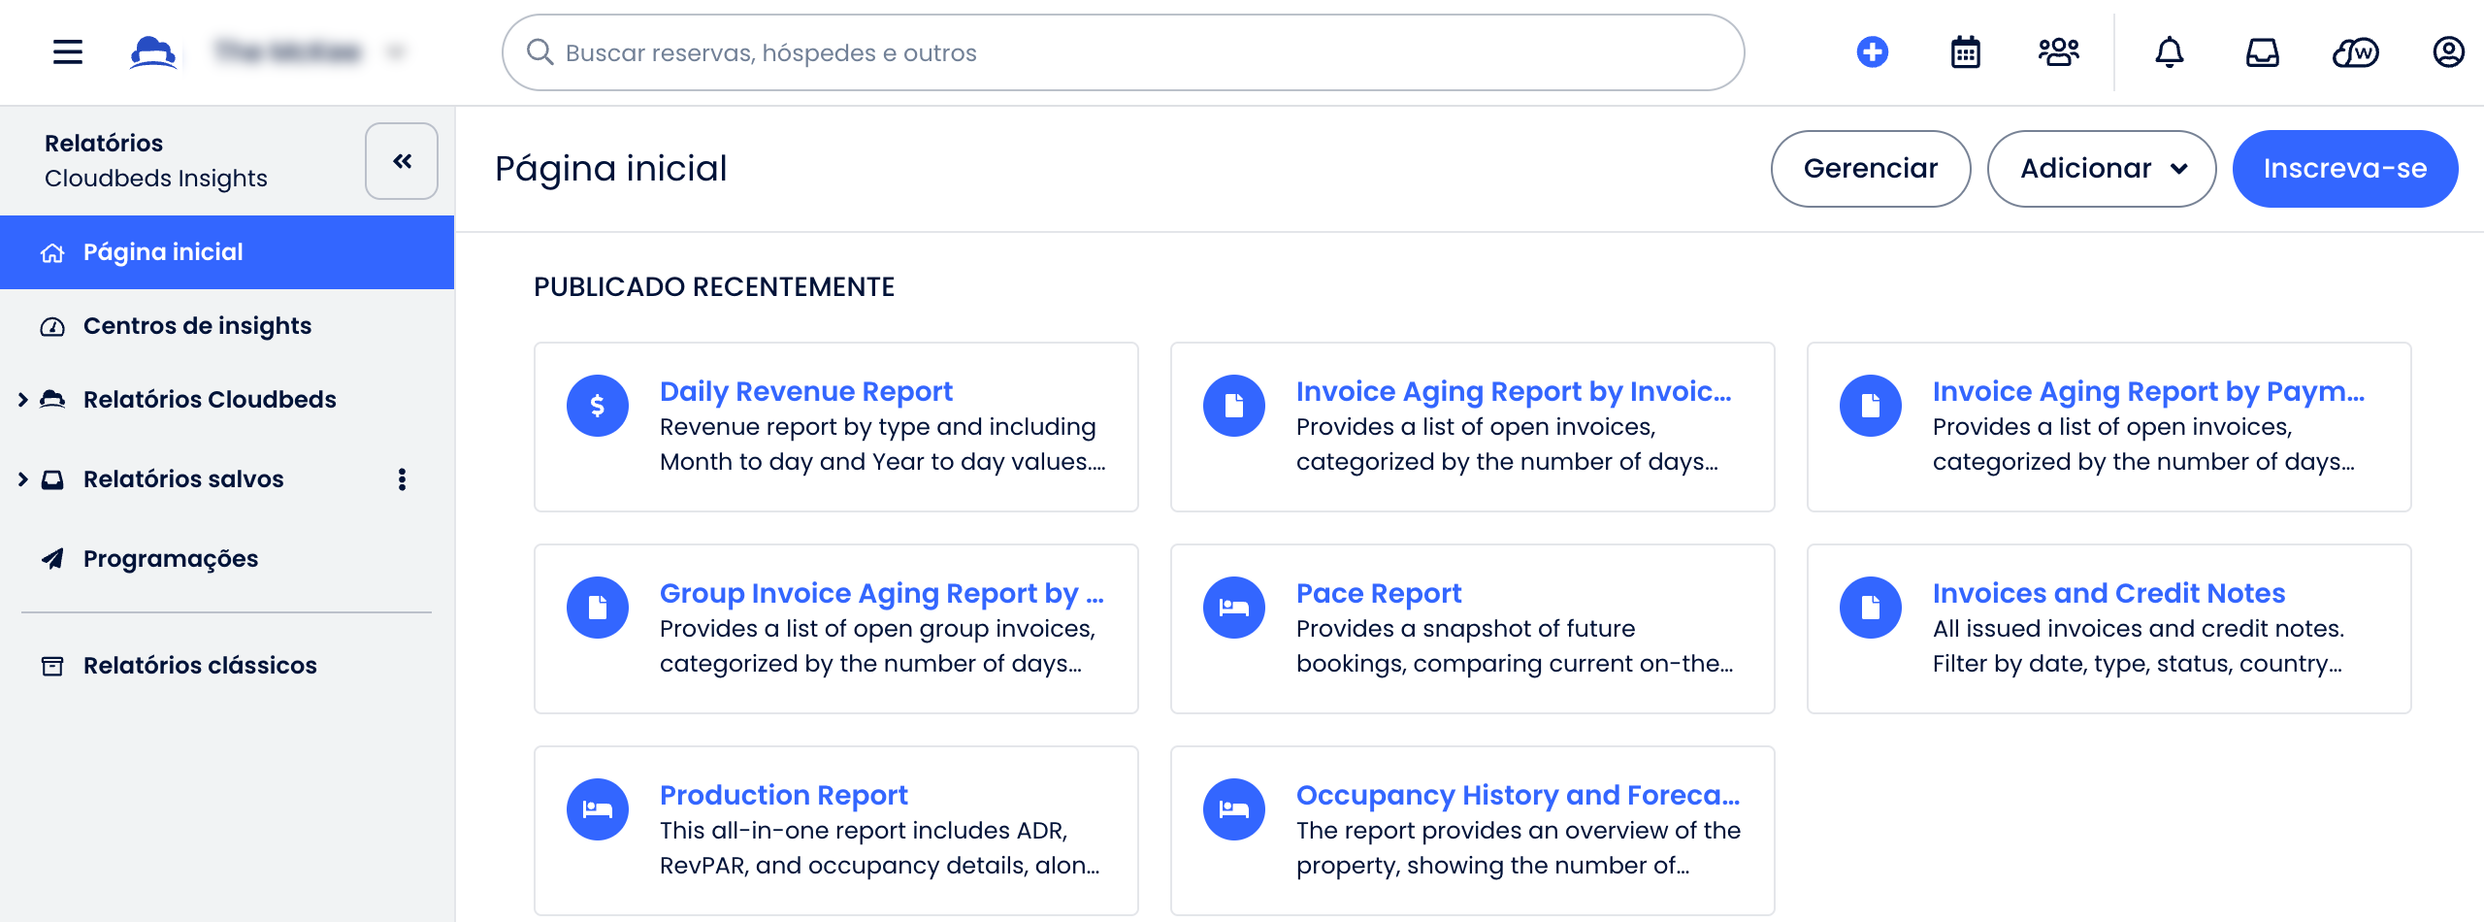
Task: Expand the Relatórios salvos section
Action: point(22,478)
